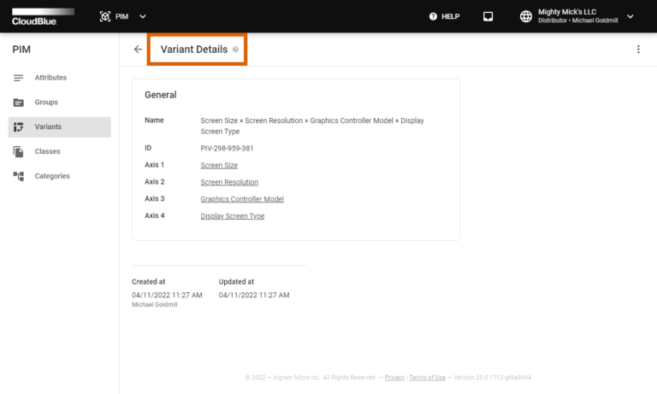The image size is (657, 394).
Task: Click the back arrow beside Variant Details
Action: coord(138,50)
